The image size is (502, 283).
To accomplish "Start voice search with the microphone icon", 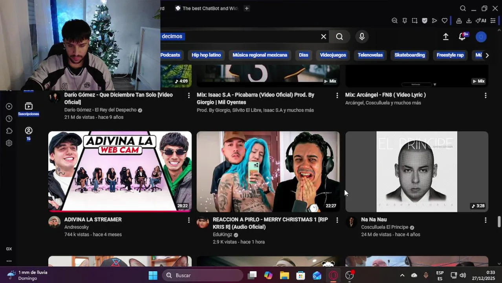I will click(362, 37).
